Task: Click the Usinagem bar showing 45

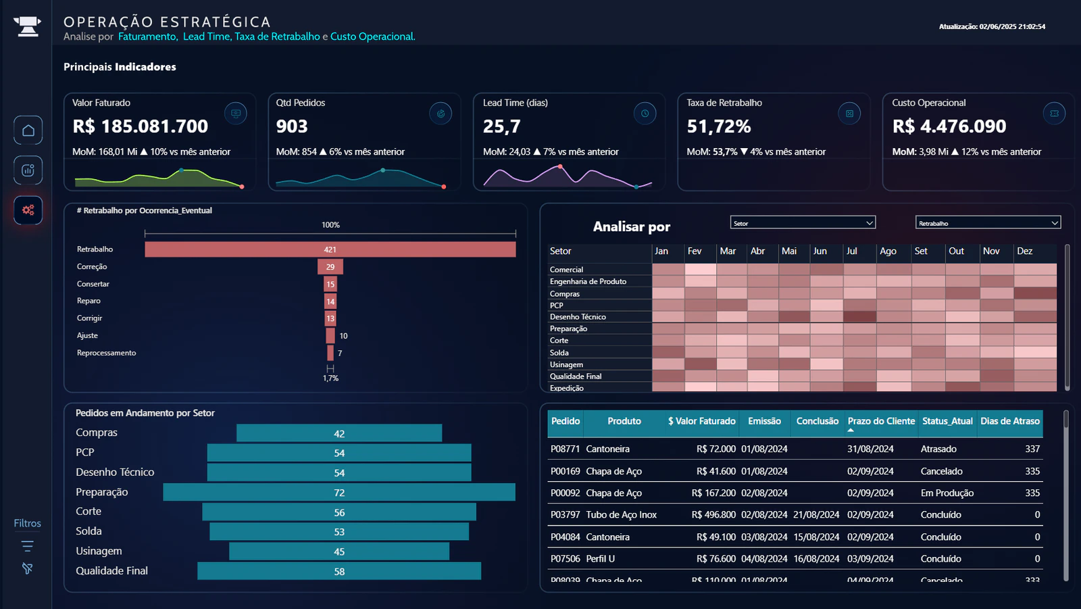Action: [339, 552]
